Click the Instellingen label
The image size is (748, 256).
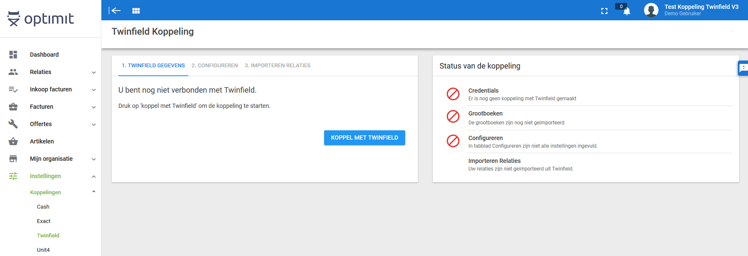[x=45, y=176]
